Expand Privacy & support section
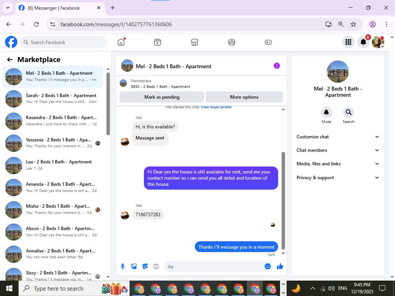 click(338, 178)
